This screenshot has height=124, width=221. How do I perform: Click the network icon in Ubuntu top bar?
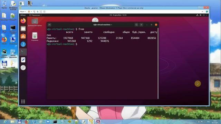coord(197,15)
